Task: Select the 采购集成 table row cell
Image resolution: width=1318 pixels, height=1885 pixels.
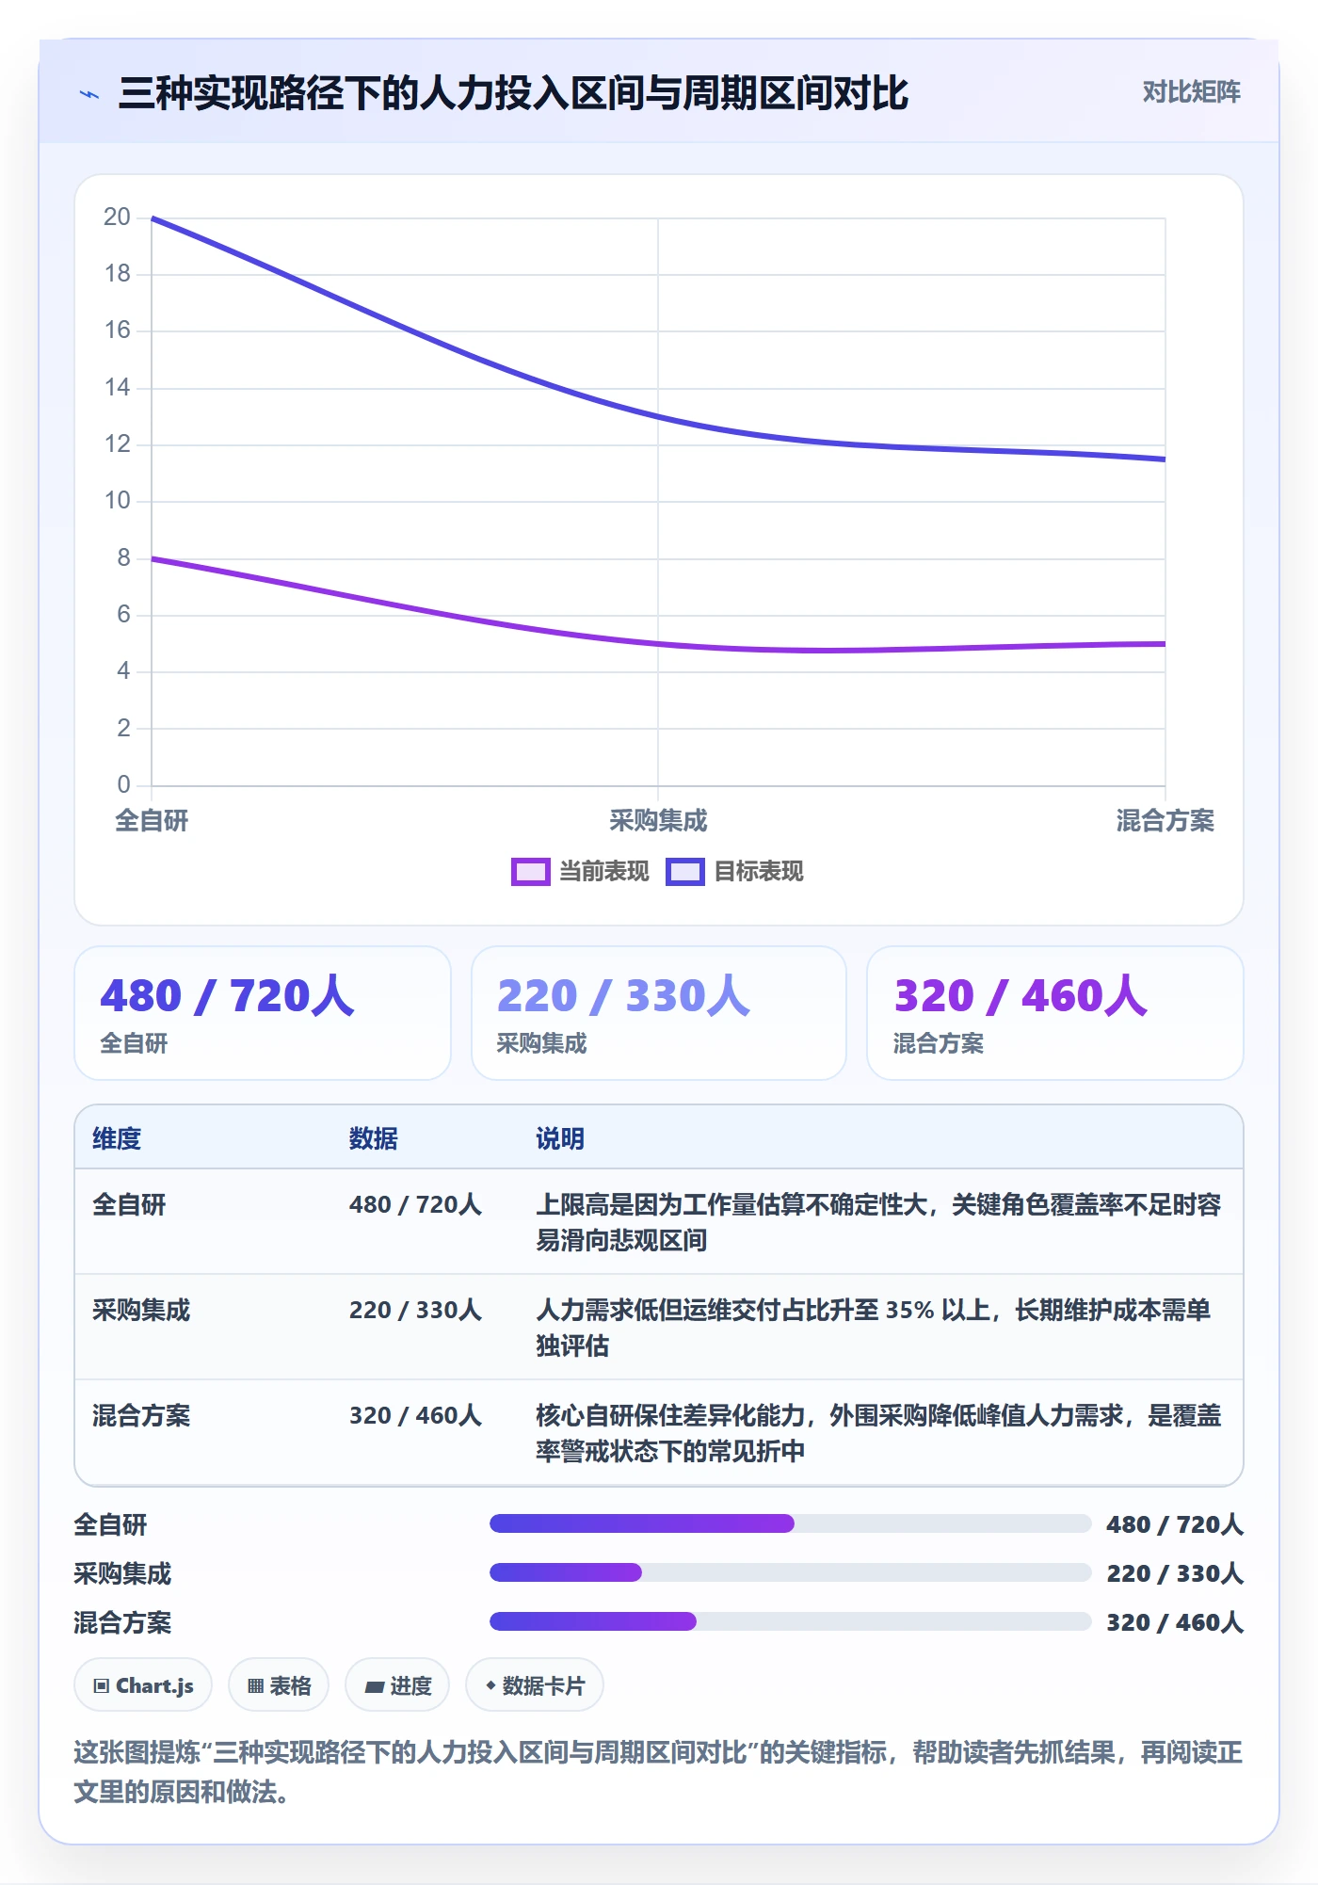Action: point(141,1310)
